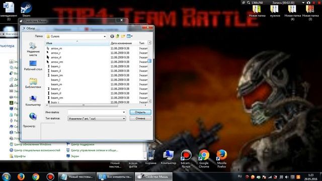The width and height of the screenshot is (322, 181).
Task: Open Библиотеки in the dialog's places bar
Action: pos(33,83)
